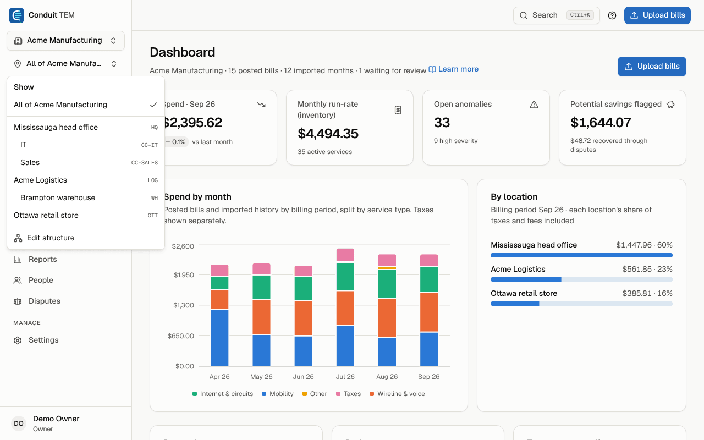The height and width of the screenshot is (440, 704).
Task: Click the $1,644.07 potential savings value
Action: (601, 123)
